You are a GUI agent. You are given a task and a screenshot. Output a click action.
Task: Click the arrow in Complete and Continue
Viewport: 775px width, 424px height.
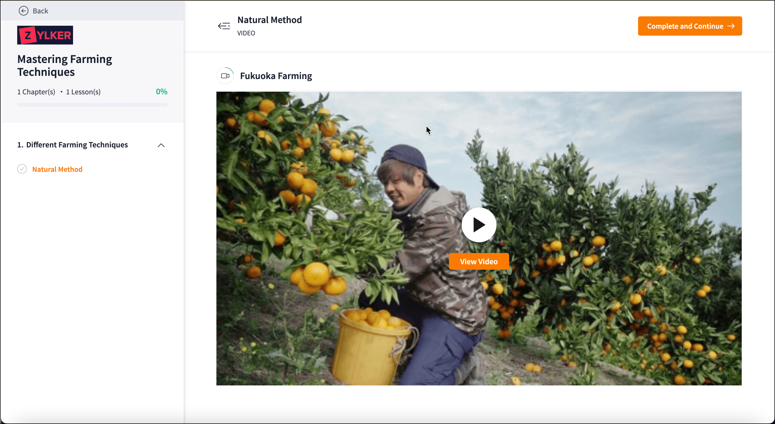click(x=731, y=26)
